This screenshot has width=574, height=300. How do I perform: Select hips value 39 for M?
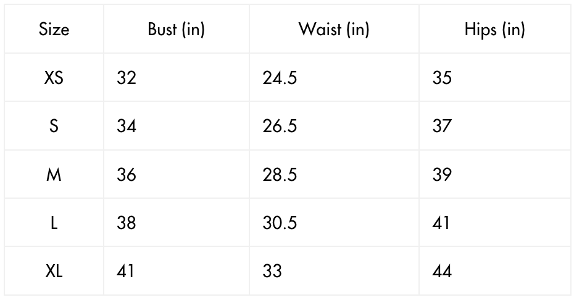[x=442, y=175]
